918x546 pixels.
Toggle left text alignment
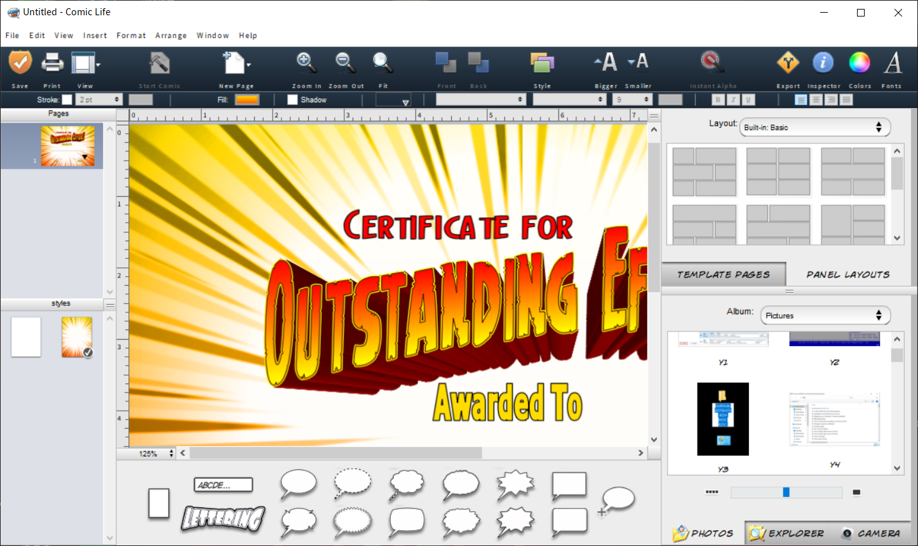[801, 100]
